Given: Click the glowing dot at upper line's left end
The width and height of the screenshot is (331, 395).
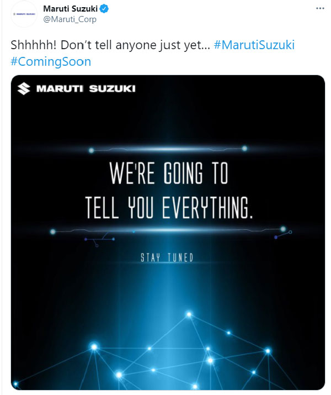Looking at the screenshot, I should (92, 149).
